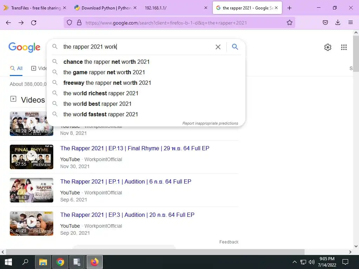This screenshot has width=359, height=269.
Task: Open the Windows notification center
Action: point(345,262)
